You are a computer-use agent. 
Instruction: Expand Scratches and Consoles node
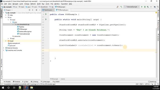[4, 50]
